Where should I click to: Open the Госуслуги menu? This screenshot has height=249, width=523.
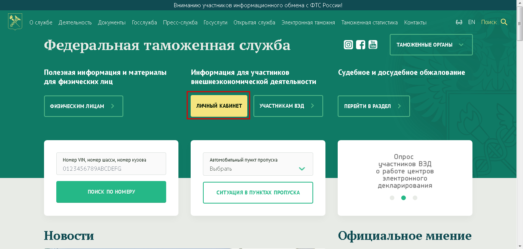pos(216,23)
